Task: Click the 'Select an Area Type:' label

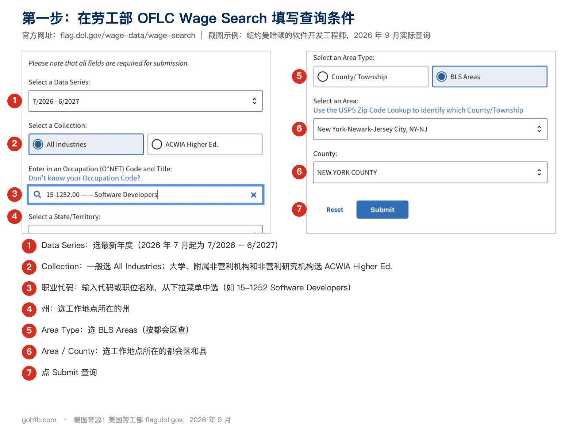Action: [344, 58]
